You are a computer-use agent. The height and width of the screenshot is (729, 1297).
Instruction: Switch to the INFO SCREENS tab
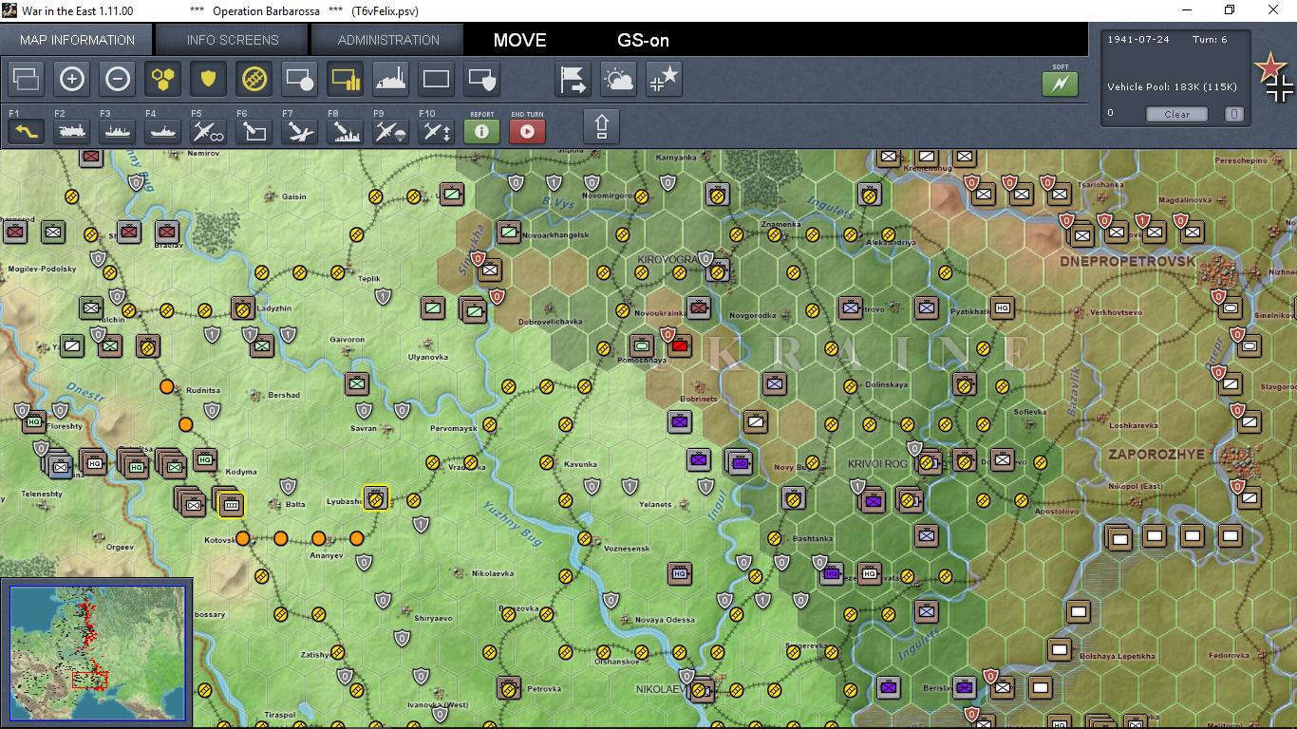pos(233,40)
